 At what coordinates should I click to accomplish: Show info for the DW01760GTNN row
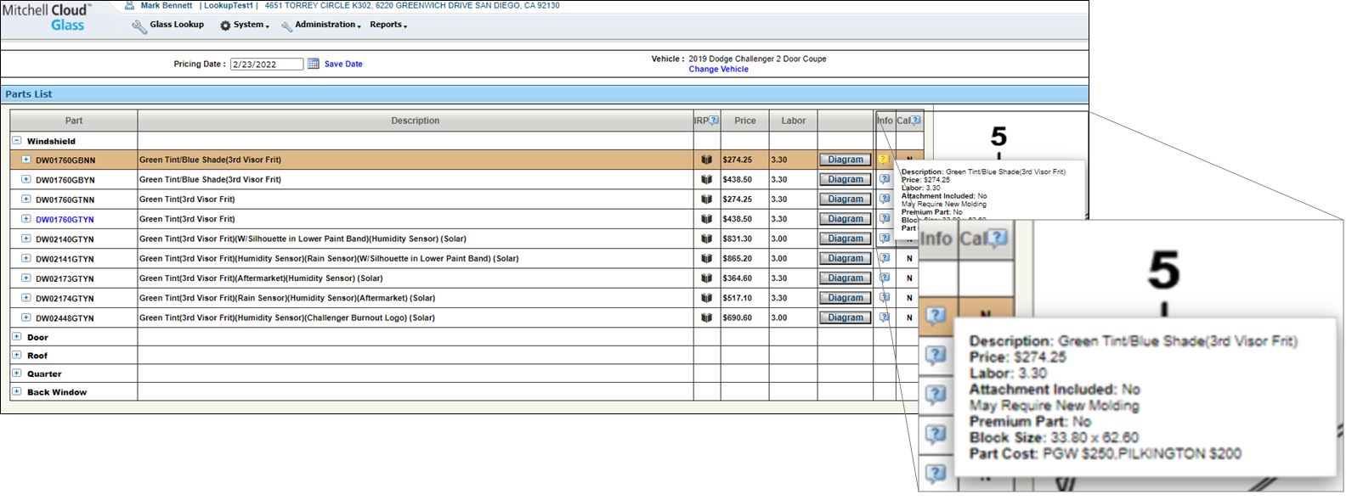click(x=885, y=199)
